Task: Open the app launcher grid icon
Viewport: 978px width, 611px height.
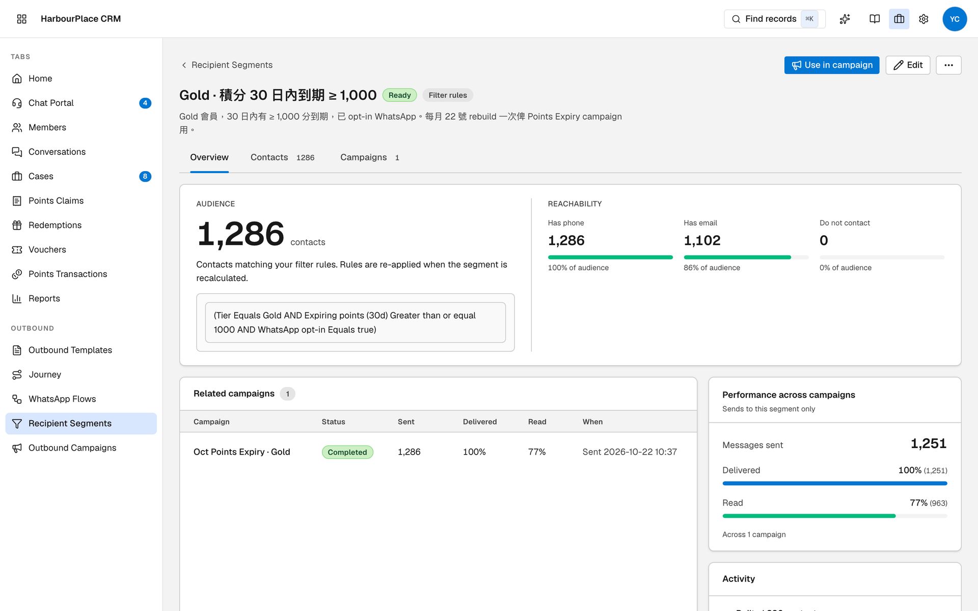Action: pyautogui.click(x=21, y=19)
